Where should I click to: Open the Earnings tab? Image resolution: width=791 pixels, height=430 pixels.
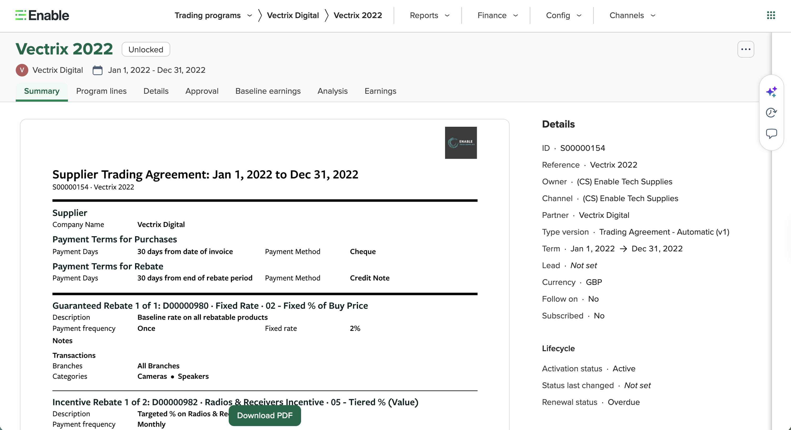[x=380, y=91]
